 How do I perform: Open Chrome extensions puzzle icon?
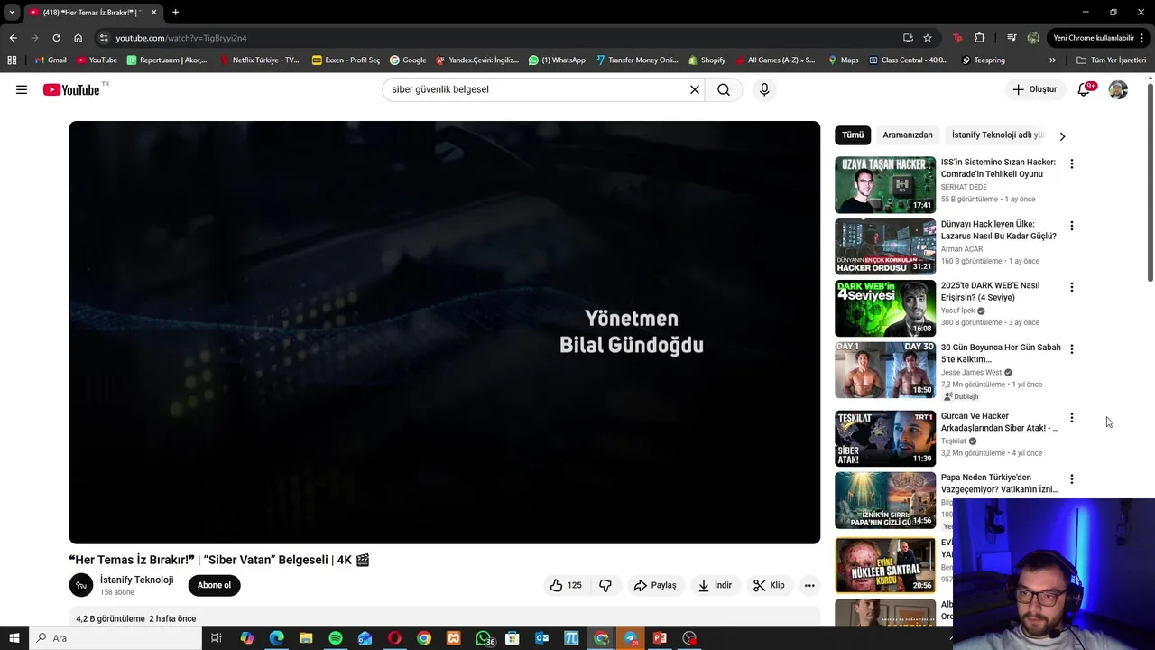980,38
